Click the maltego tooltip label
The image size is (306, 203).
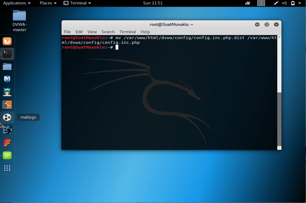(28, 117)
